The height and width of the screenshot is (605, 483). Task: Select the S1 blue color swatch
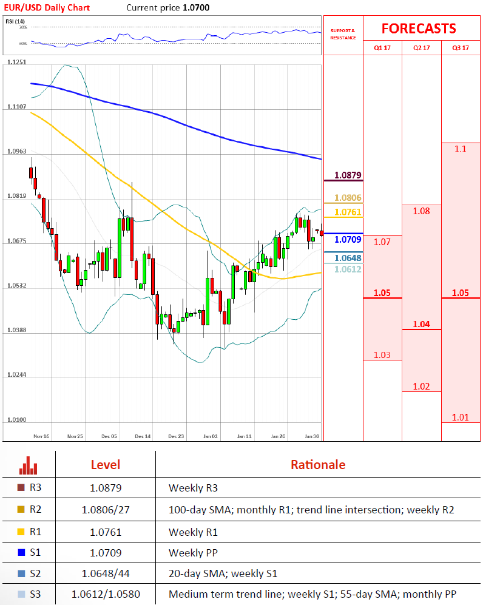pyautogui.click(x=21, y=553)
